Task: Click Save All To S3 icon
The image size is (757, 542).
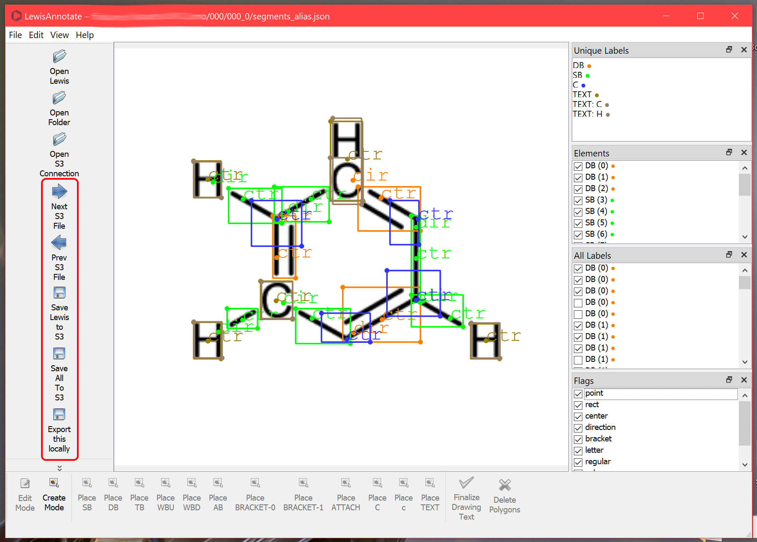Action: [x=59, y=353]
